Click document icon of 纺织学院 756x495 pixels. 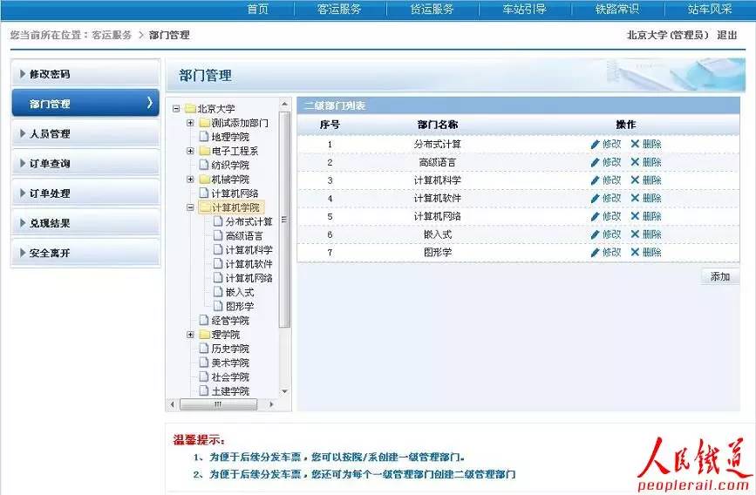pos(204,165)
